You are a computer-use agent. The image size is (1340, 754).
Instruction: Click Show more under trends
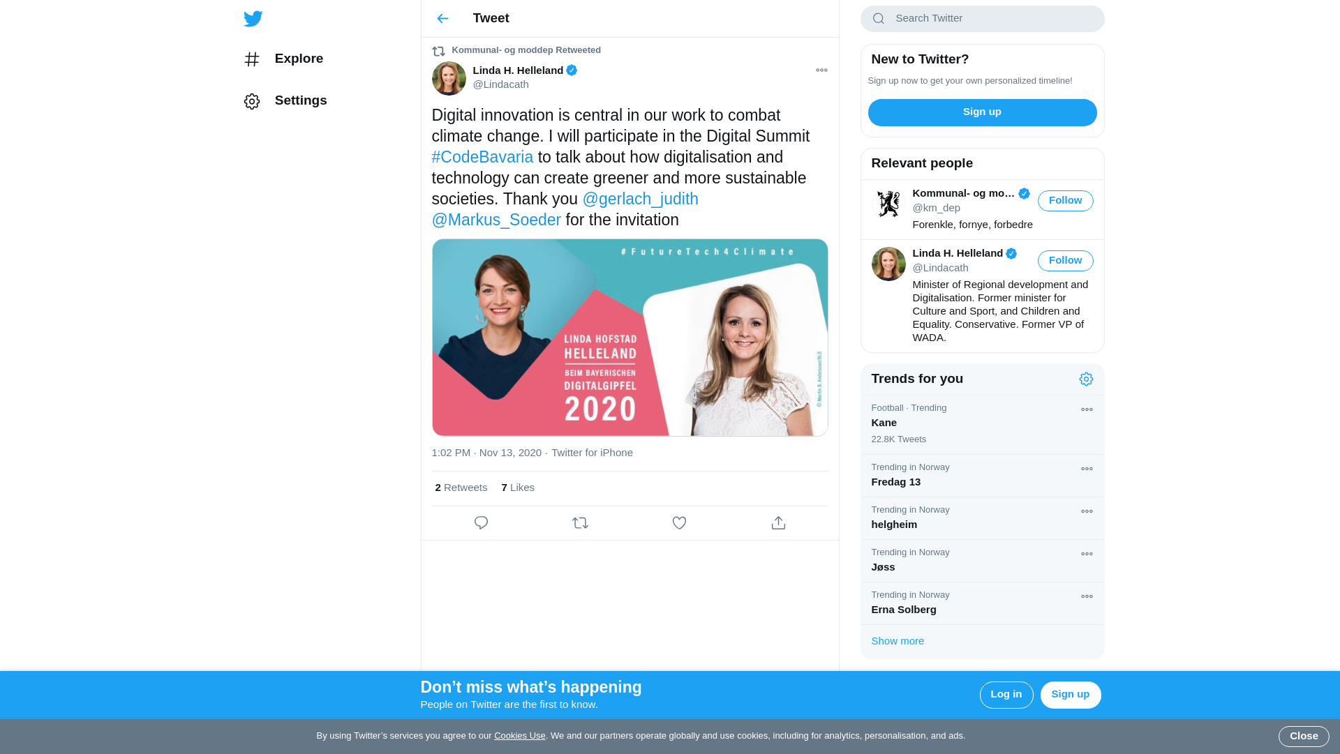coord(898,641)
